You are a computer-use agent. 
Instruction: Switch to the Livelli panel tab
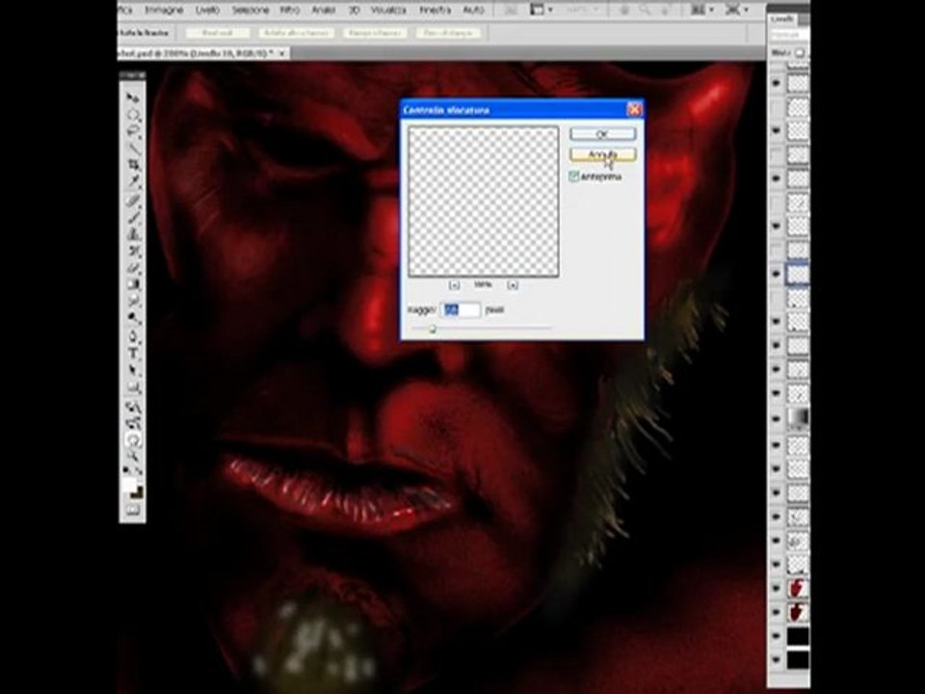click(782, 19)
